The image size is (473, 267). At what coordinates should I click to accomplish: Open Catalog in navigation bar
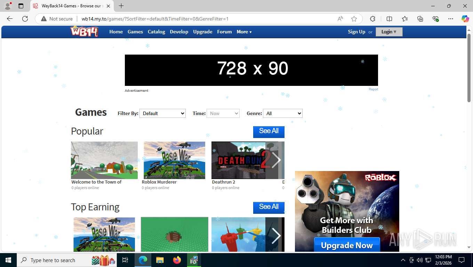tap(157, 32)
